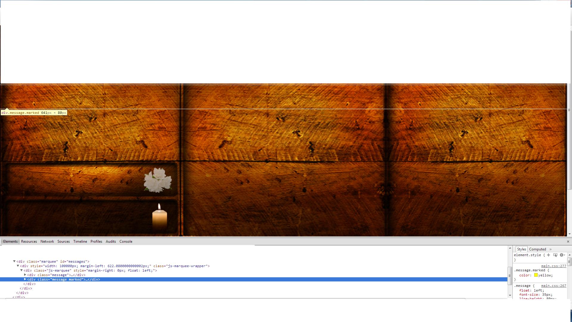The image size is (572, 322).
Task: Toggle the element pseudo-class state icon
Action: tap(555, 256)
